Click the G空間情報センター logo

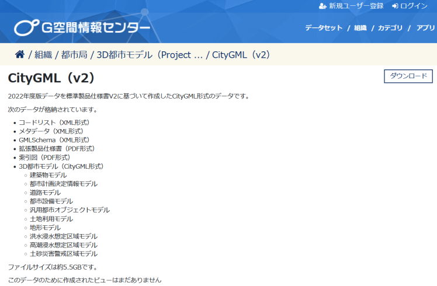[82, 27]
